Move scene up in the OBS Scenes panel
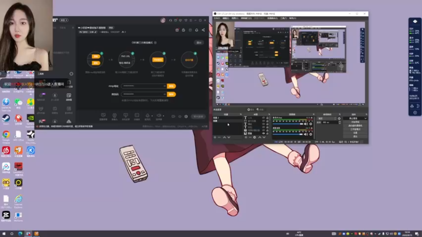This screenshot has width=422, height=237. coord(224,137)
